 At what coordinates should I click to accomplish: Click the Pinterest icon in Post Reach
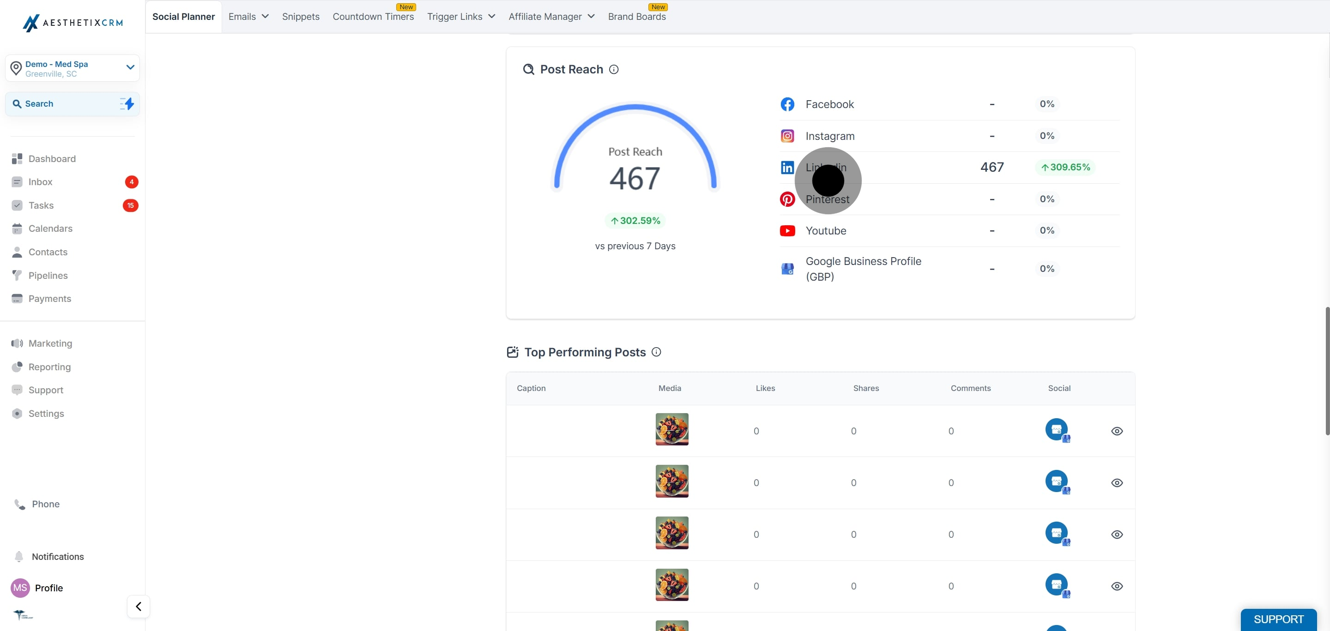(787, 199)
